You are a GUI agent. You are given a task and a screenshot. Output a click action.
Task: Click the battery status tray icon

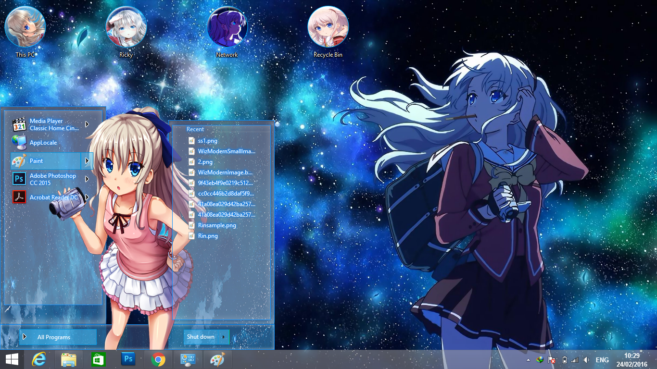coord(565,360)
